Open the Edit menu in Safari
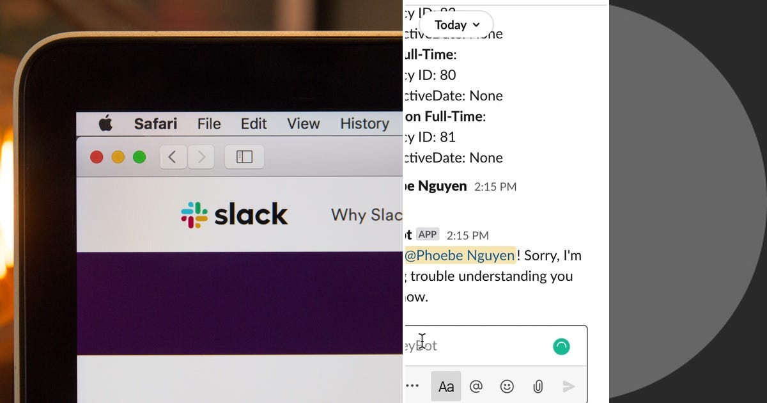Viewport: 767px width, 403px height. 253,123
